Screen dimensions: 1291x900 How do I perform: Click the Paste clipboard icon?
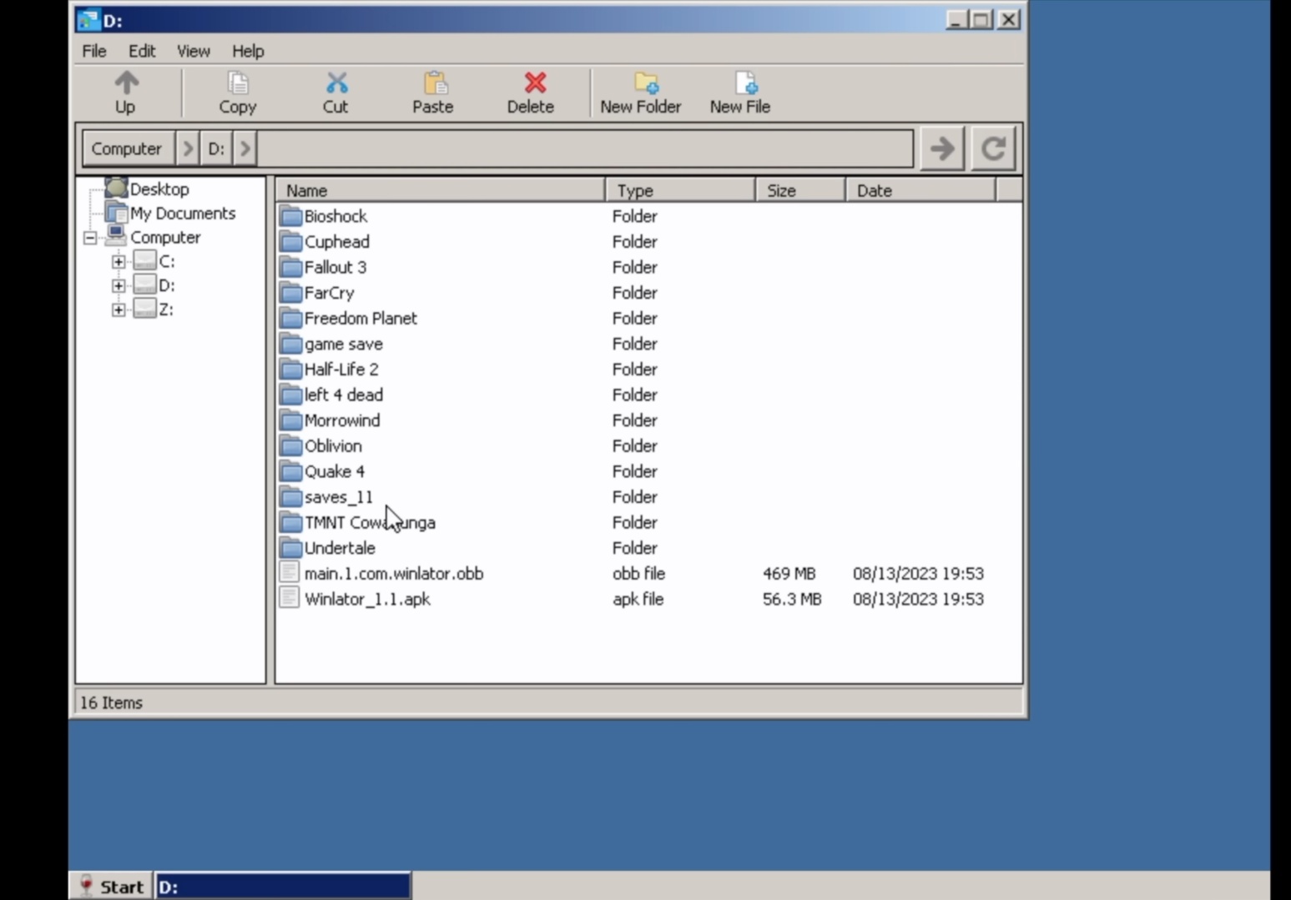433,83
